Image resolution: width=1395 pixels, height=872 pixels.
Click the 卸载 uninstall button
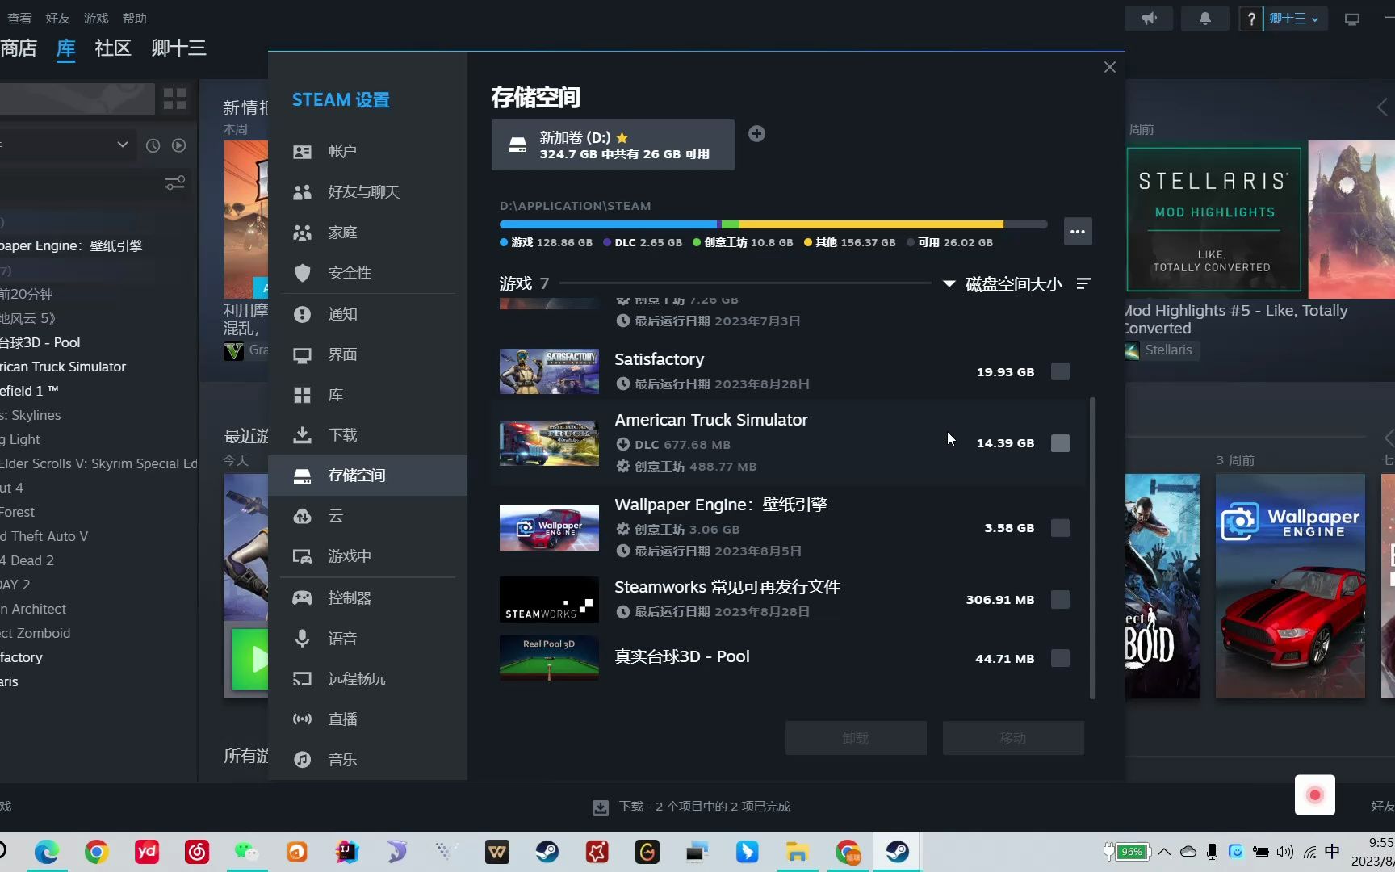[x=856, y=738]
